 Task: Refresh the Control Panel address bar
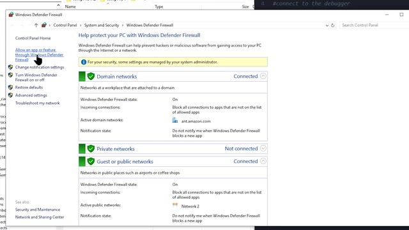pos(332,26)
